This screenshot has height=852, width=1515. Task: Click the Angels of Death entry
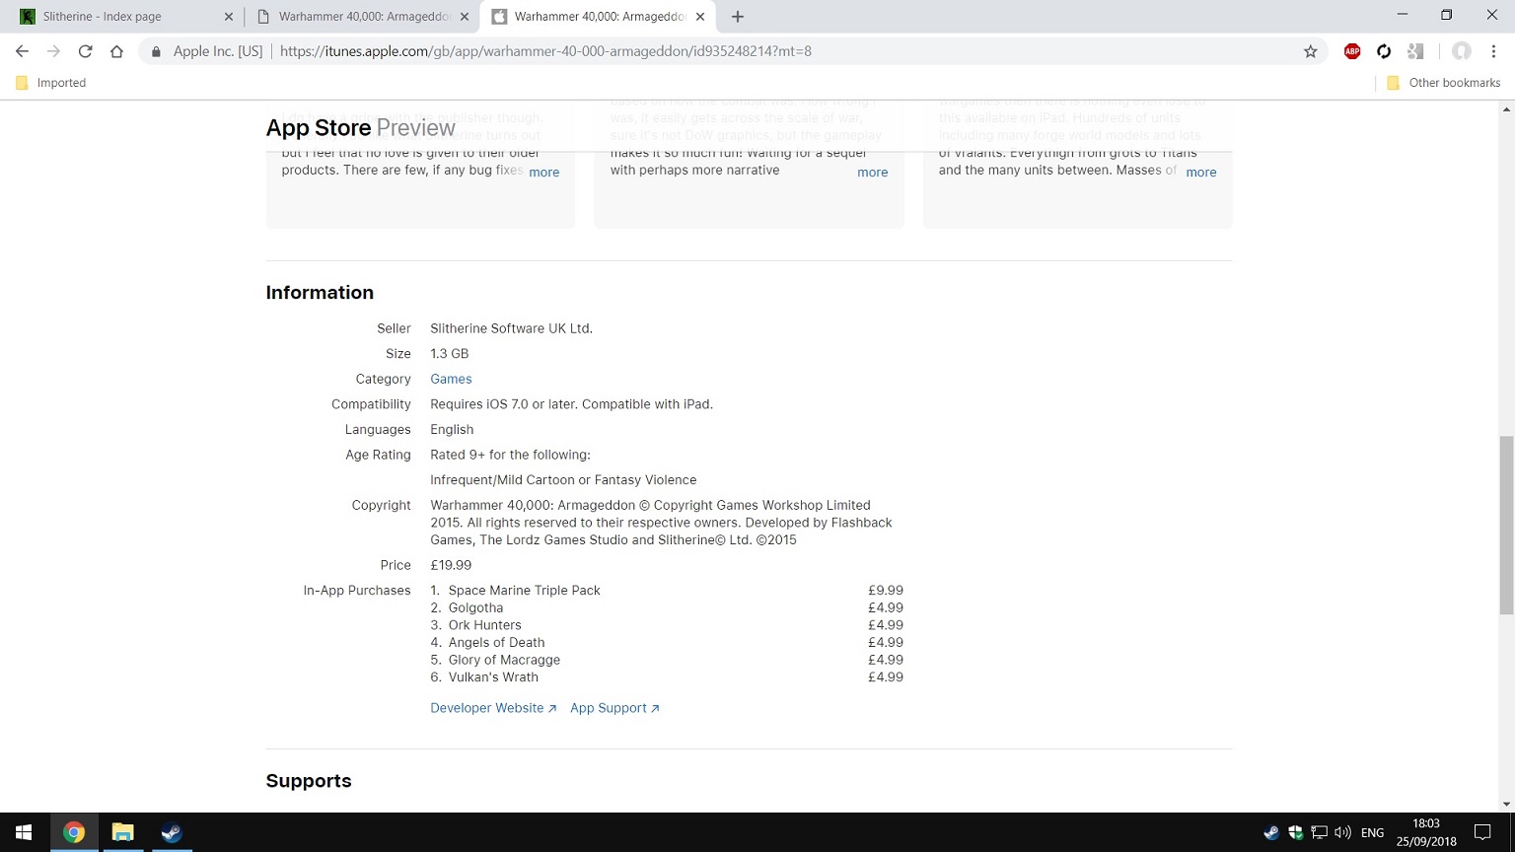coord(496,642)
